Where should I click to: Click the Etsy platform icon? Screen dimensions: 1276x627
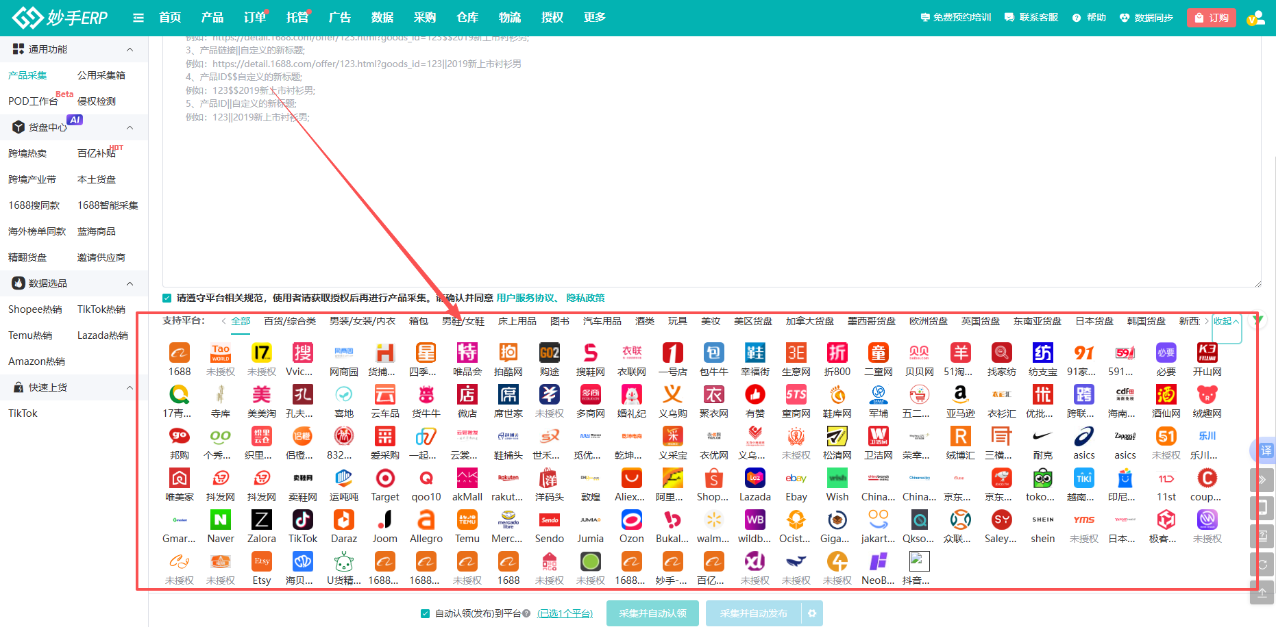click(261, 563)
